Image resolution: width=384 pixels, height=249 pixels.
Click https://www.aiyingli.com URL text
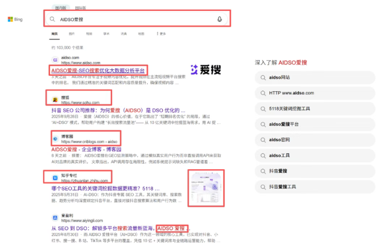(82, 221)
